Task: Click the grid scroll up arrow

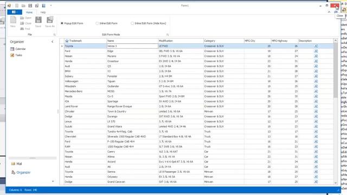Action: pyautogui.click(x=336, y=41)
